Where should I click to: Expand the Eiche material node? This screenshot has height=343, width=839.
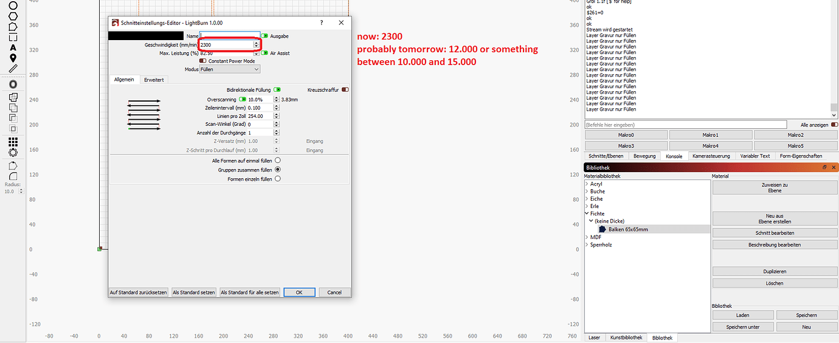tap(587, 199)
